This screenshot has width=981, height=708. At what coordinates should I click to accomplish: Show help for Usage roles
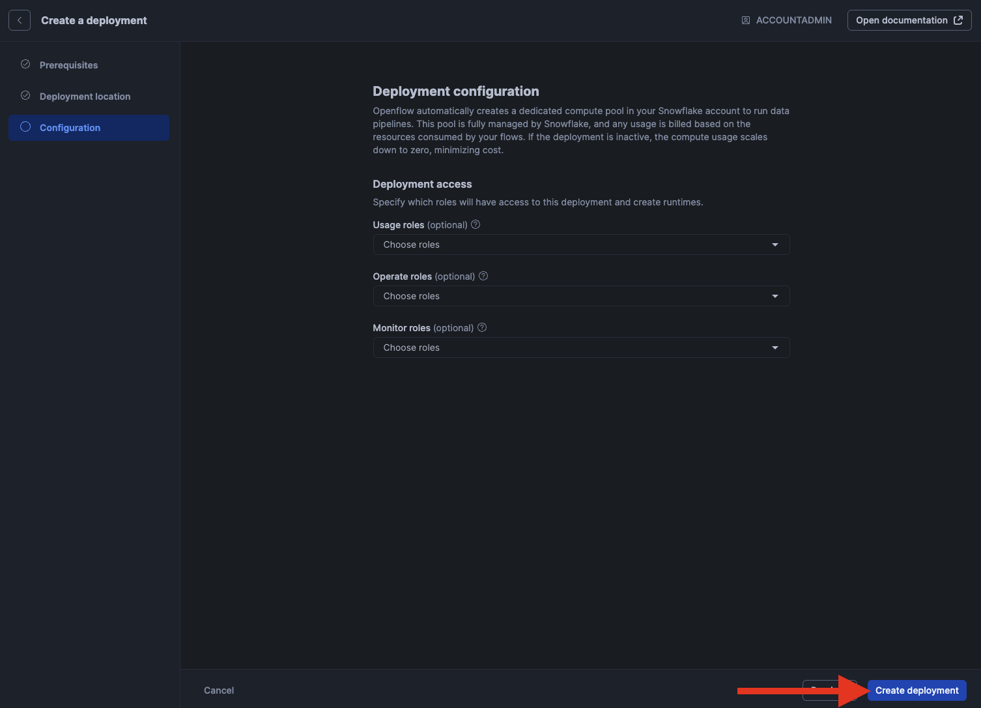coord(476,224)
